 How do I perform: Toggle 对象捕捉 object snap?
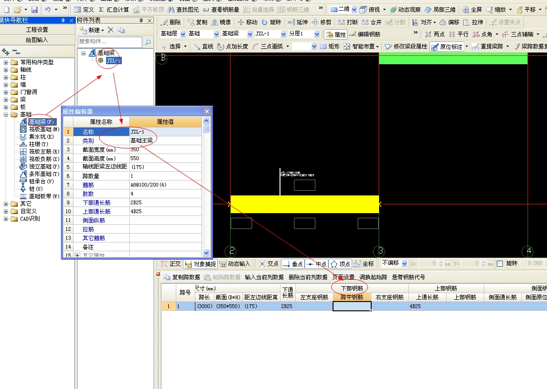[200, 264]
